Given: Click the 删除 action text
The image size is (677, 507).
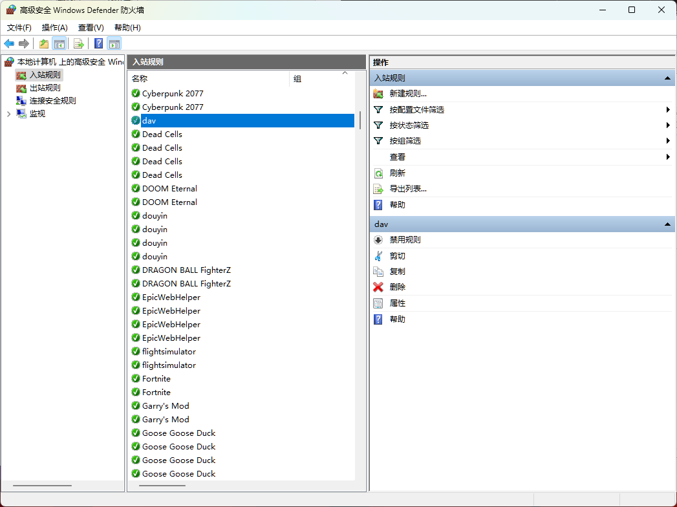Looking at the screenshot, I should [397, 286].
